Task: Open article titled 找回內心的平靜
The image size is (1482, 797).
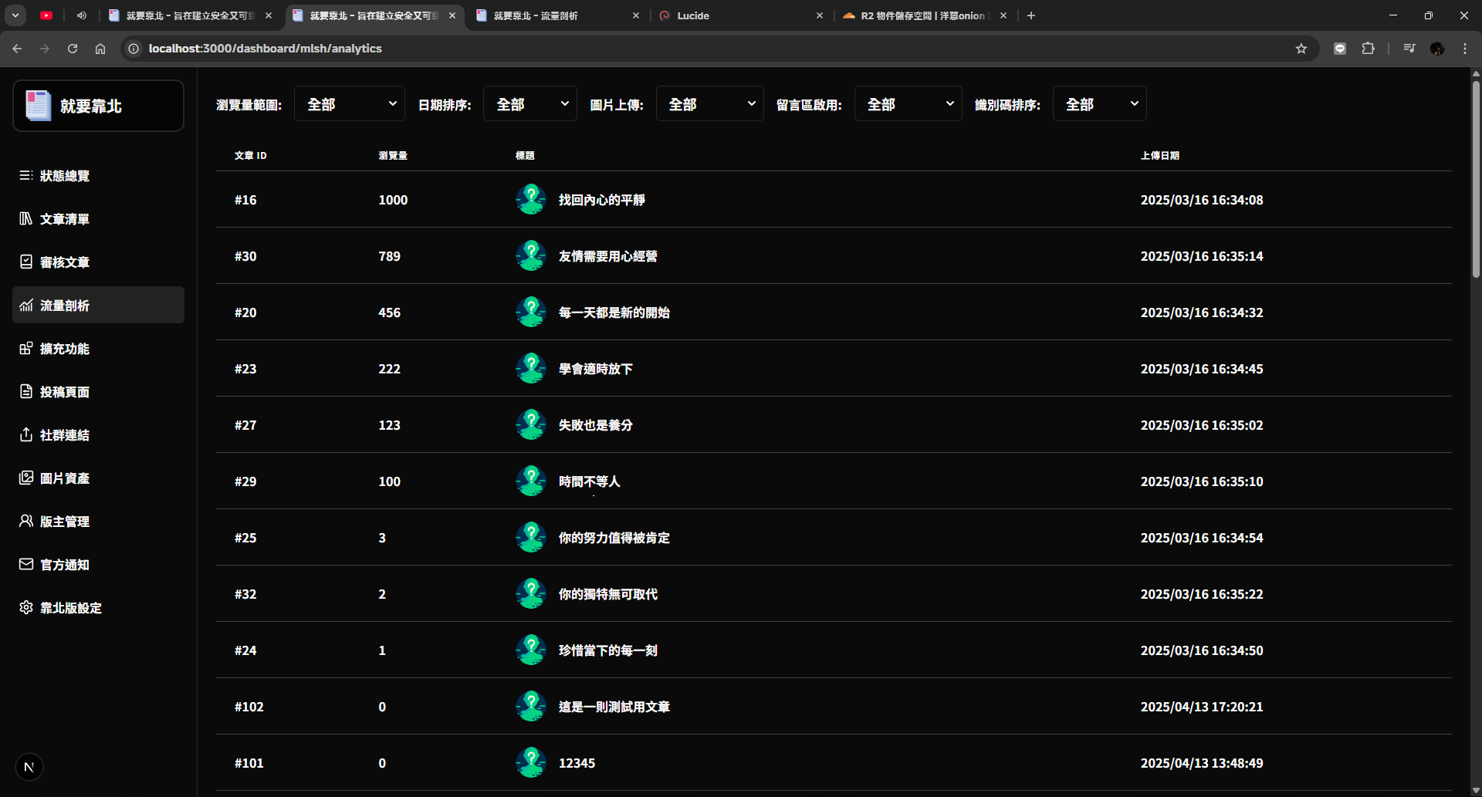Action: pos(601,200)
